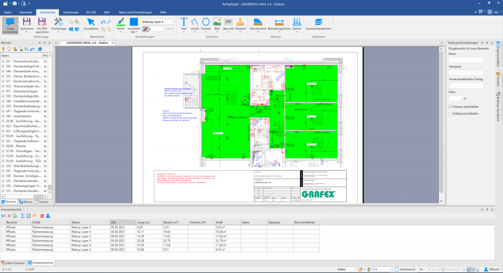Open the Markup Layer 4 dropdown
The image size is (503, 273).
pos(159,22)
